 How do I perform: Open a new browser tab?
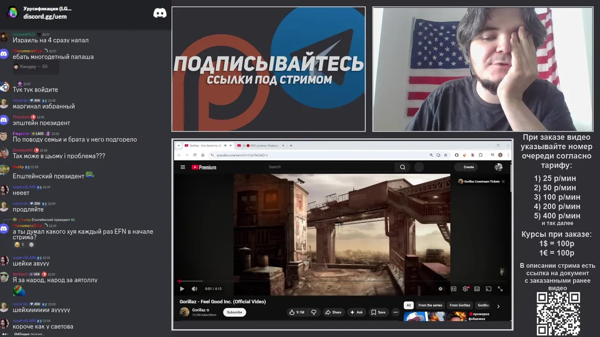(x=291, y=146)
